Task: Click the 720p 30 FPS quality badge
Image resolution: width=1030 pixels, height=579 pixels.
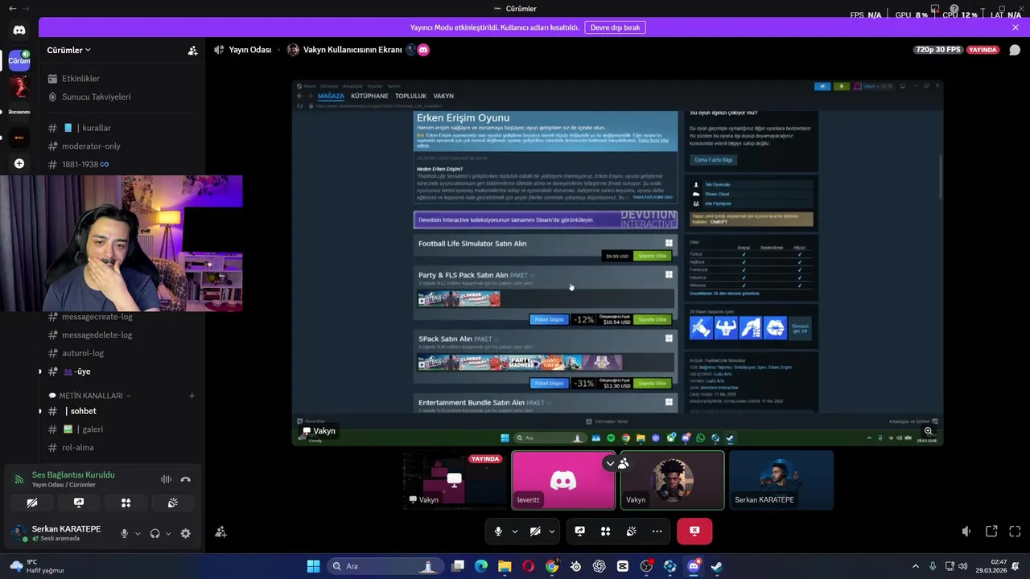Action: point(938,50)
